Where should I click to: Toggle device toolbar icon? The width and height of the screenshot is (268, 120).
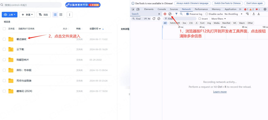pyautogui.click(x=138, y=9)
